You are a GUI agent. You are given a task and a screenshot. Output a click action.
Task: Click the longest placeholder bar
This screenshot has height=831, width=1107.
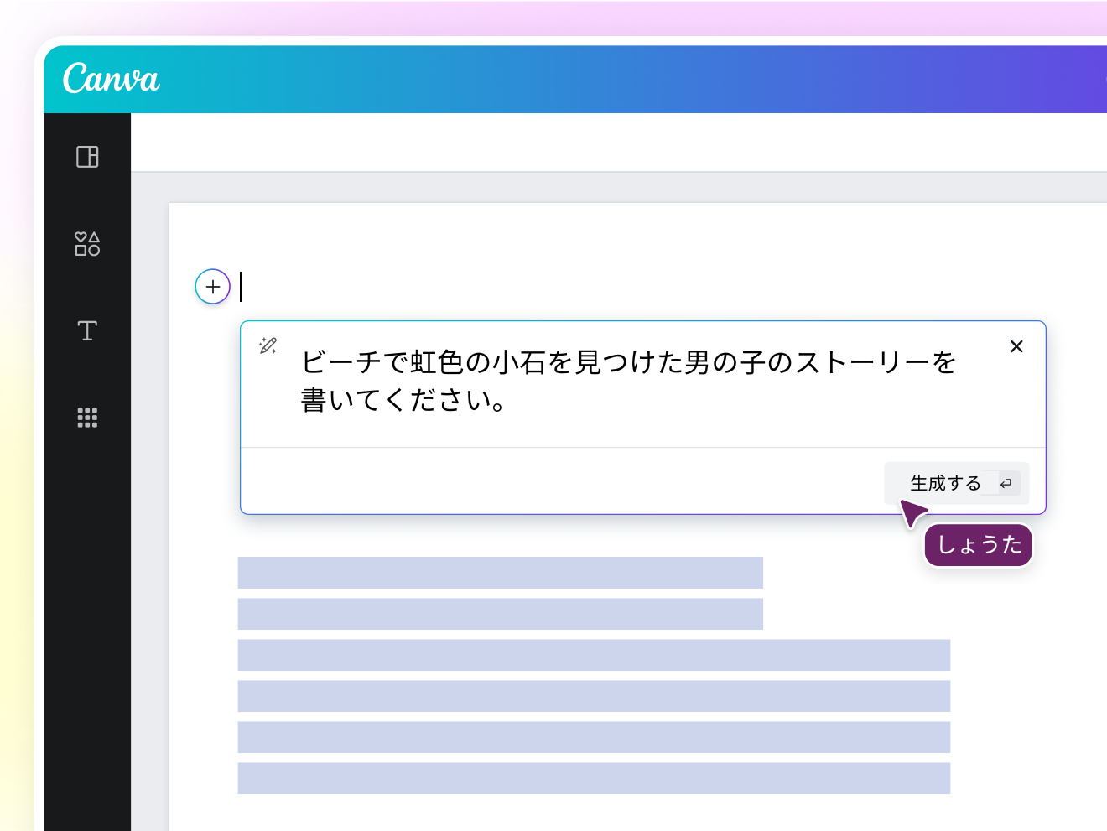click(x=594, y=656)
